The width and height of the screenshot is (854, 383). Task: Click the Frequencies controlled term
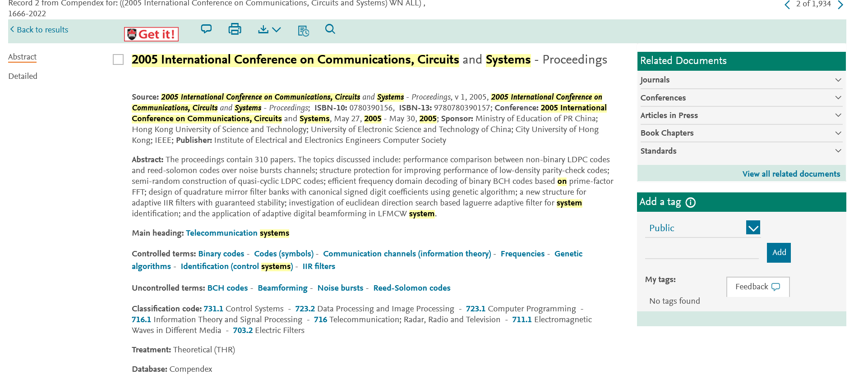pos(522,254)
